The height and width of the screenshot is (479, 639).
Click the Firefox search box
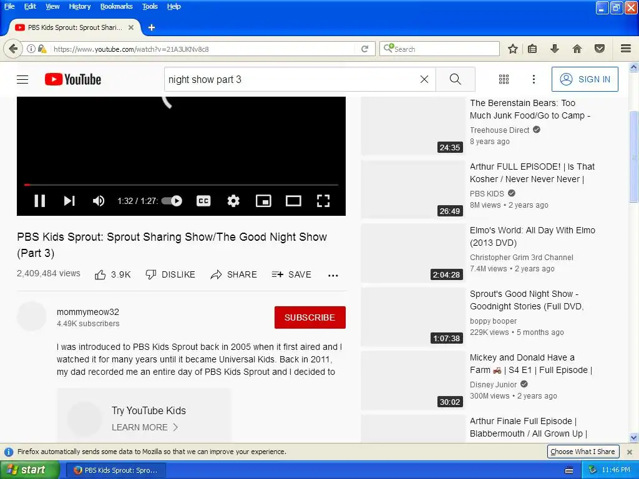[439, 49]
